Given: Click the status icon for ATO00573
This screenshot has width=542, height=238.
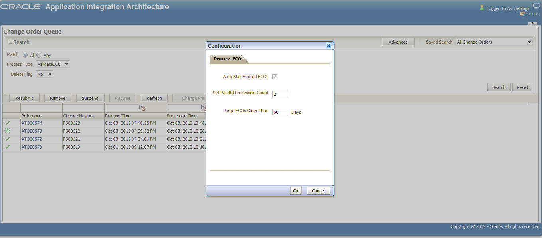Looking at the screenshot, I should pyautogui.click(x=7, y=131).
